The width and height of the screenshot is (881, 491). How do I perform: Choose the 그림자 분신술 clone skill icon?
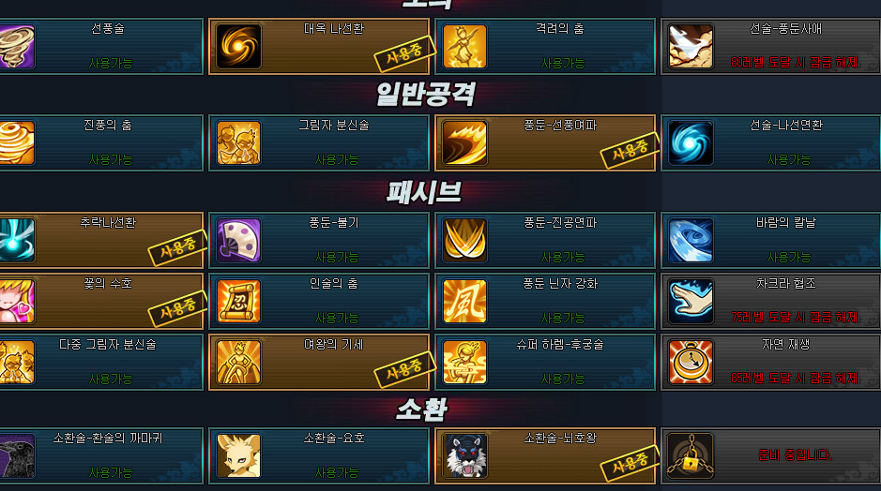(x=239, y=143)
